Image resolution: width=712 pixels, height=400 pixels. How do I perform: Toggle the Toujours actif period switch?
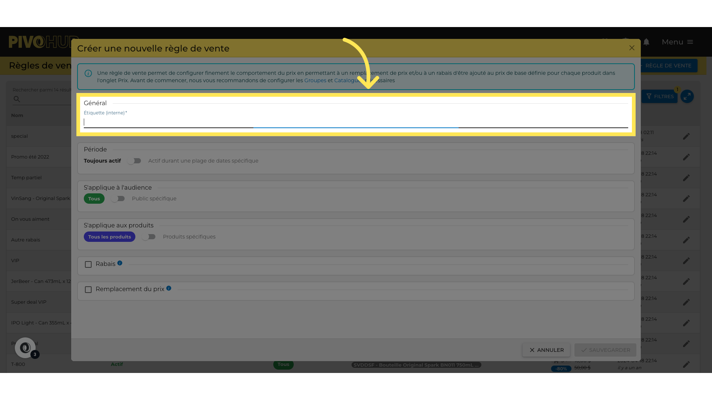click(134, 161)
